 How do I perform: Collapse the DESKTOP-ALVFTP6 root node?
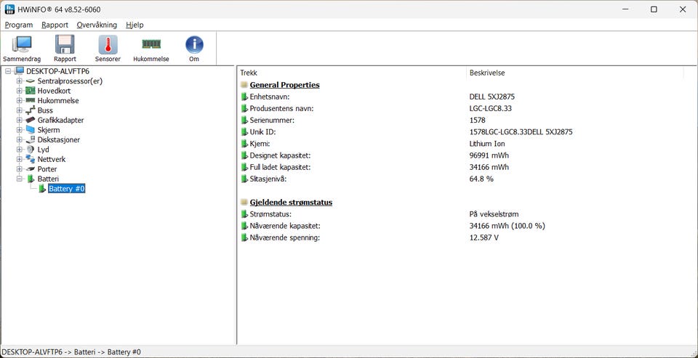coord(8,71)
